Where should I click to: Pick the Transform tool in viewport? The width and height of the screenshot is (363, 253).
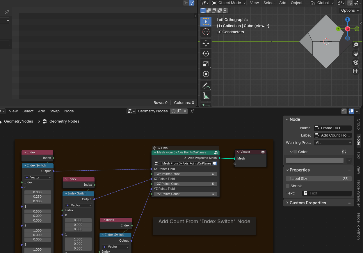(206, 74)
